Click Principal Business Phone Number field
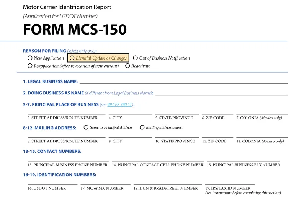 pos(68,159)
